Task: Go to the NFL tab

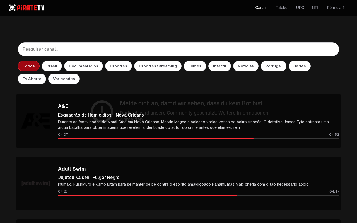Action: point(316,8)
